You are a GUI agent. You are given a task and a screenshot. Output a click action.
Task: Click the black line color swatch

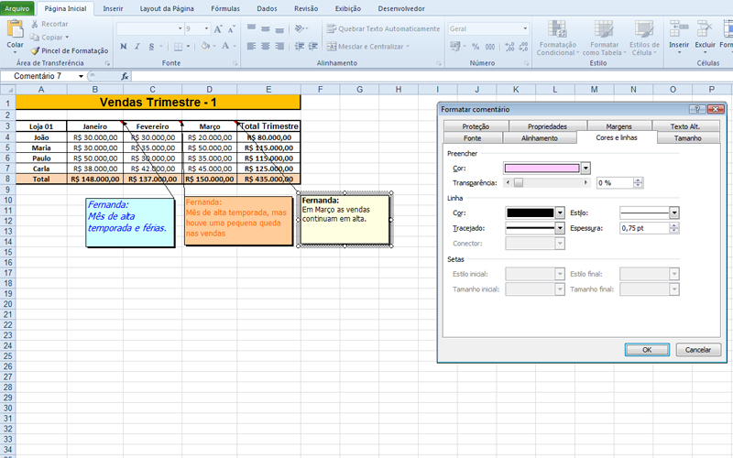coord(531,213)
